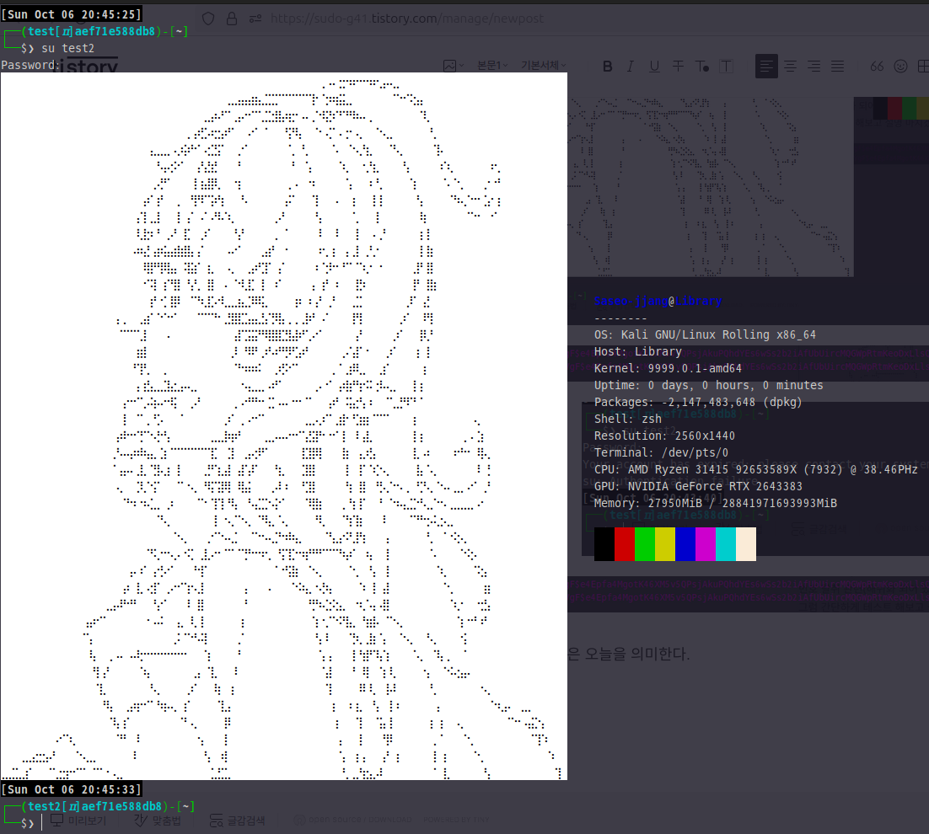
Task: Click the 맞춤법 spell check button
Action: [158, 821]
